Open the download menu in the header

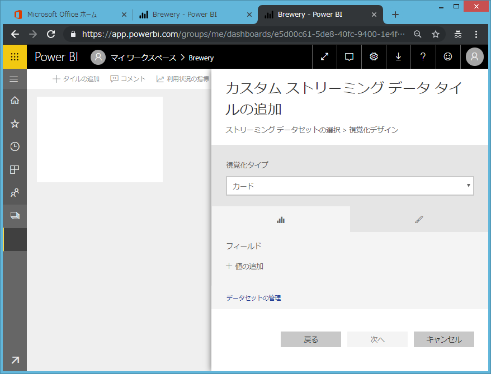pos(398,56)
